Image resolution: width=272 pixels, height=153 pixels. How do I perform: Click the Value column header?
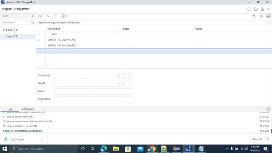[x=199, y=29]
